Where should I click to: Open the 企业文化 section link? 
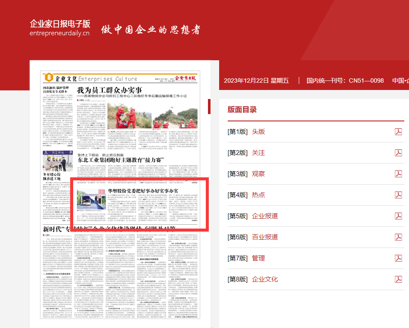point(265,279)
